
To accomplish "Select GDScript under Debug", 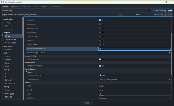I will (x=8, y=97).
